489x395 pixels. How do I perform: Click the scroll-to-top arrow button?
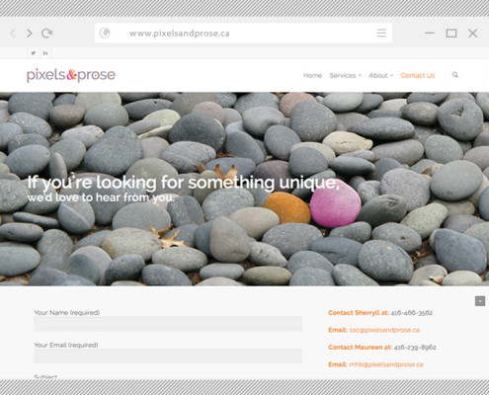coord(480,301)
